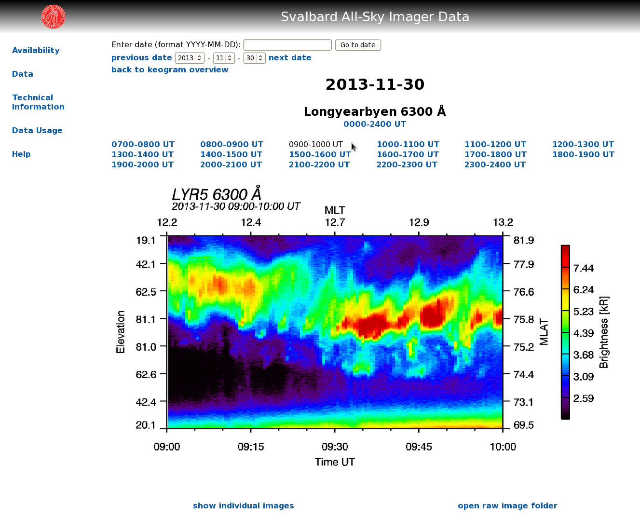Screen dimensions: 640x519
Task: Open the Technical Information sidebar page
Action: pyautogui.click(x=38, y=102)
